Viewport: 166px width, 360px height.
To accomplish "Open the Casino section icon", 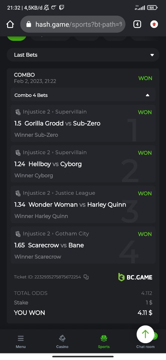I will tap(62, 338).
